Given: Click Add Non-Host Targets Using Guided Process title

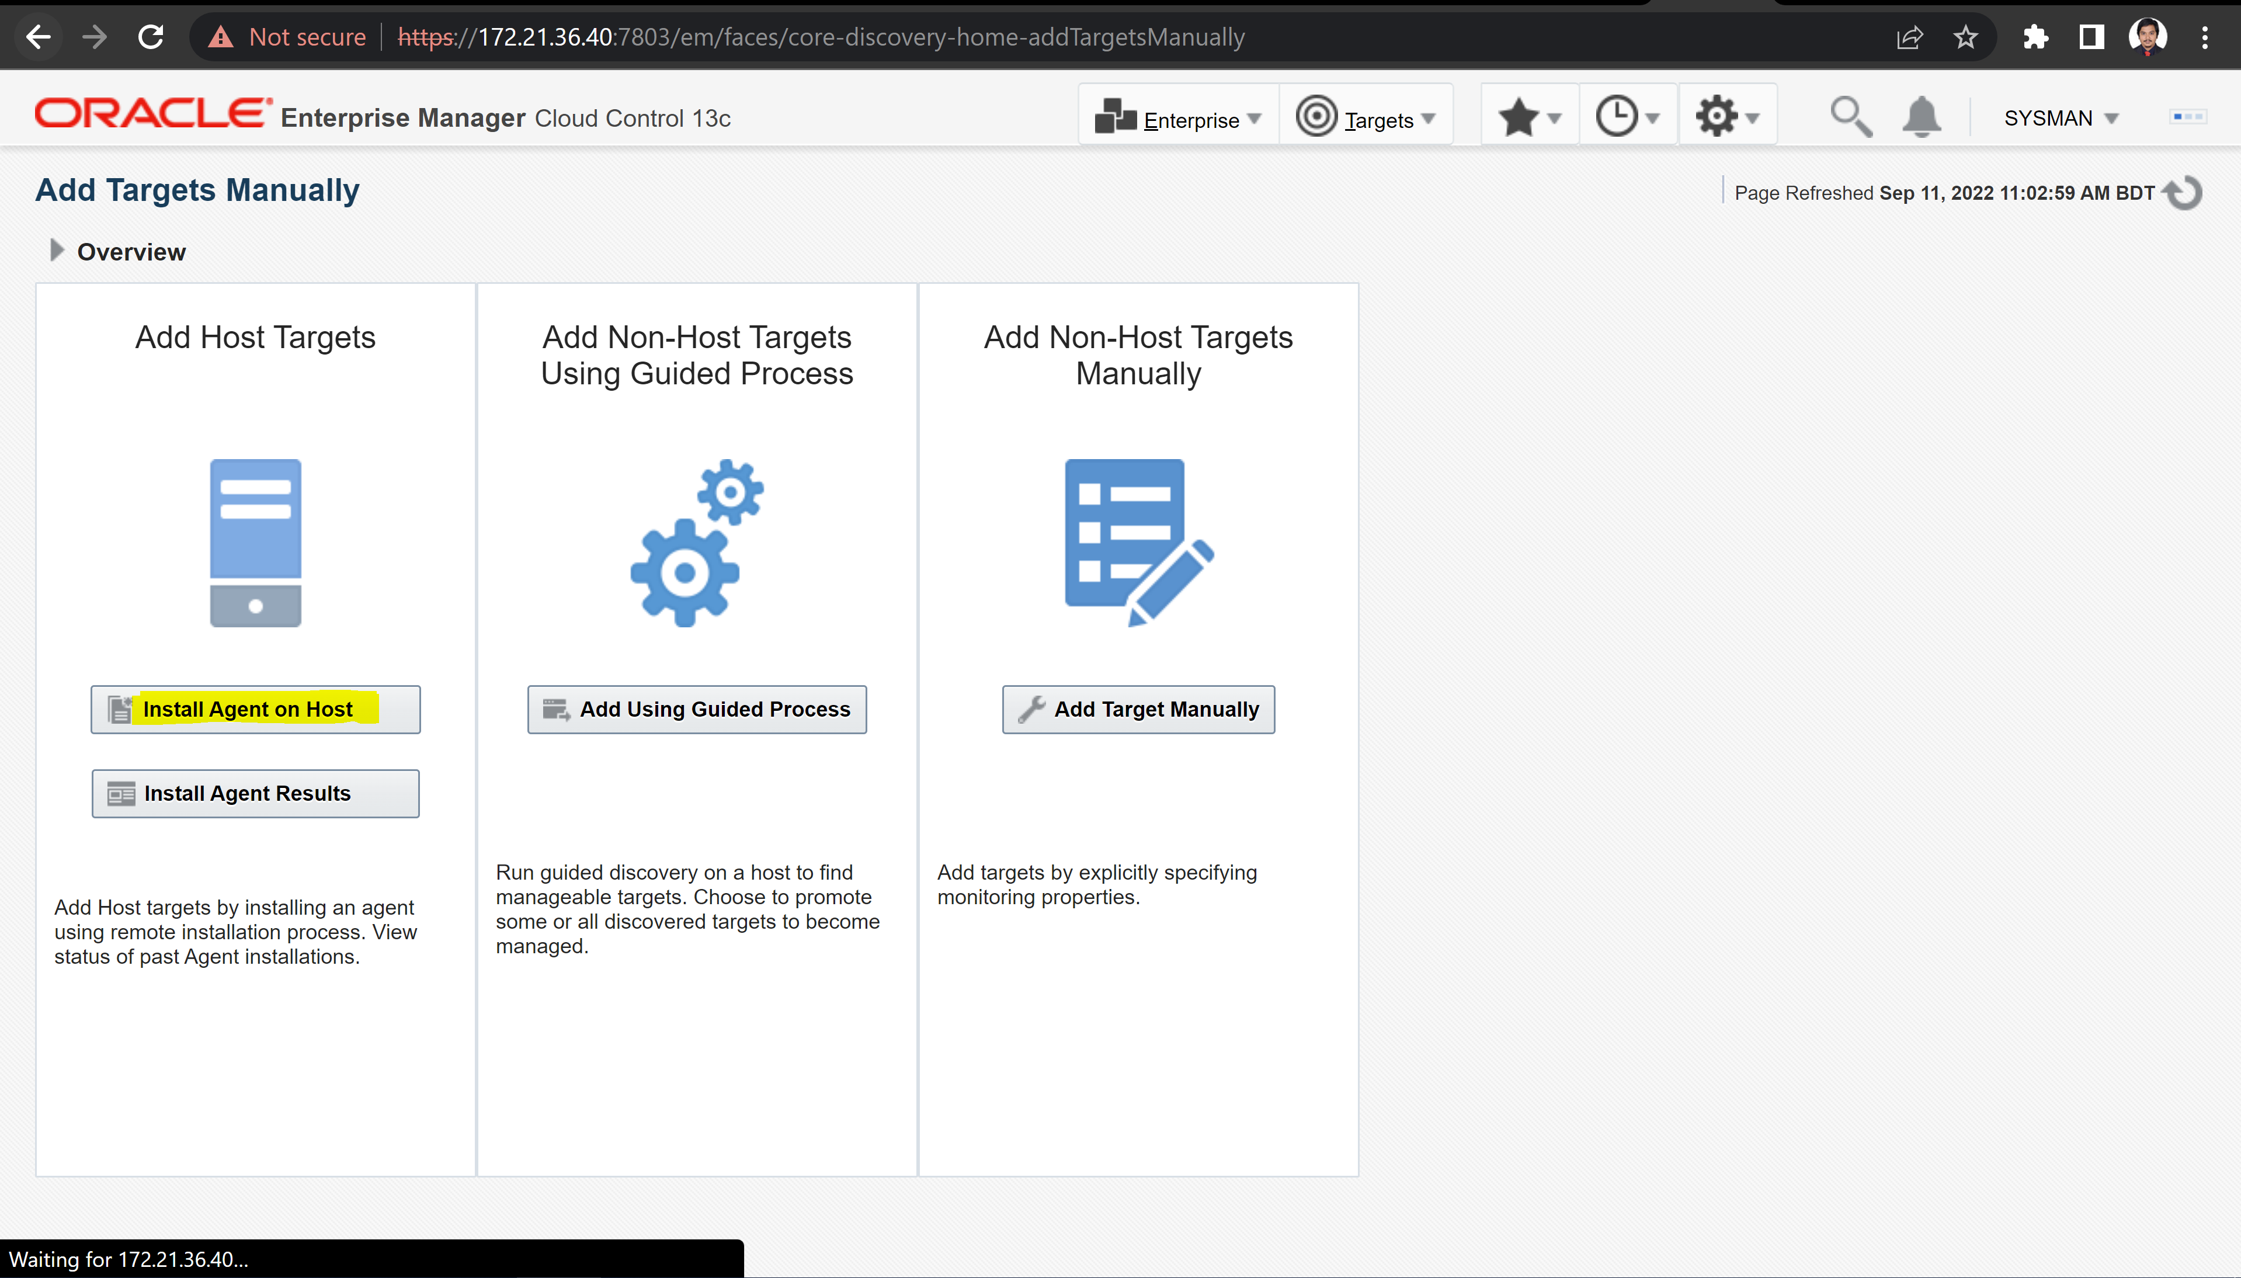Looking at the screenshot, I should [697, 356].
